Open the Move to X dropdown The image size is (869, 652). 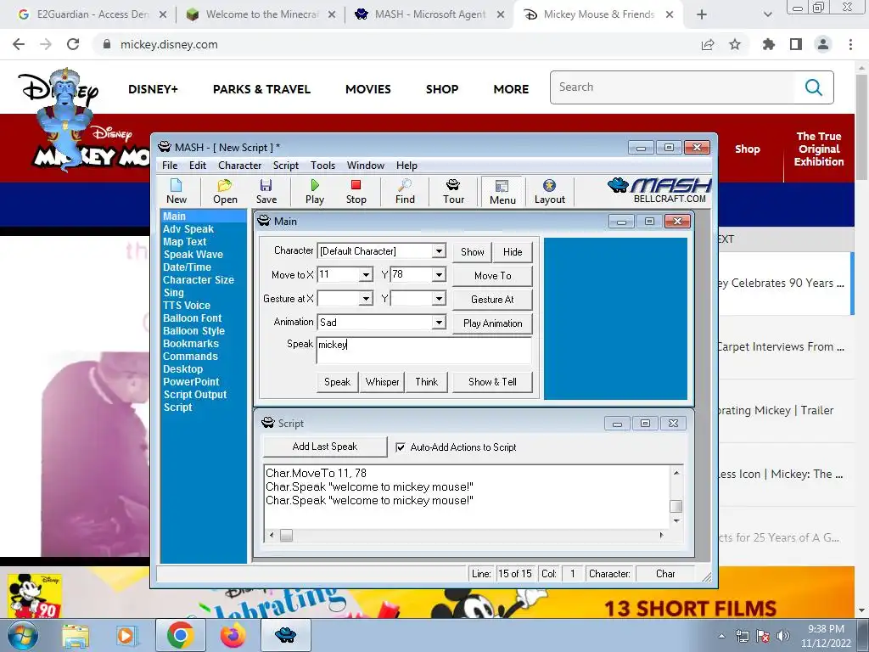pyautogui.click(x=365, y=275)
